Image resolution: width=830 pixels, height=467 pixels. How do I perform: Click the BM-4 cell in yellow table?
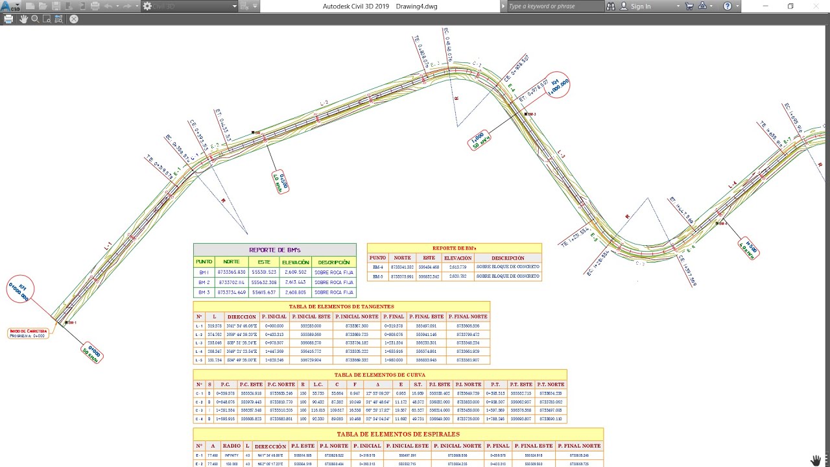coord(377,267)
